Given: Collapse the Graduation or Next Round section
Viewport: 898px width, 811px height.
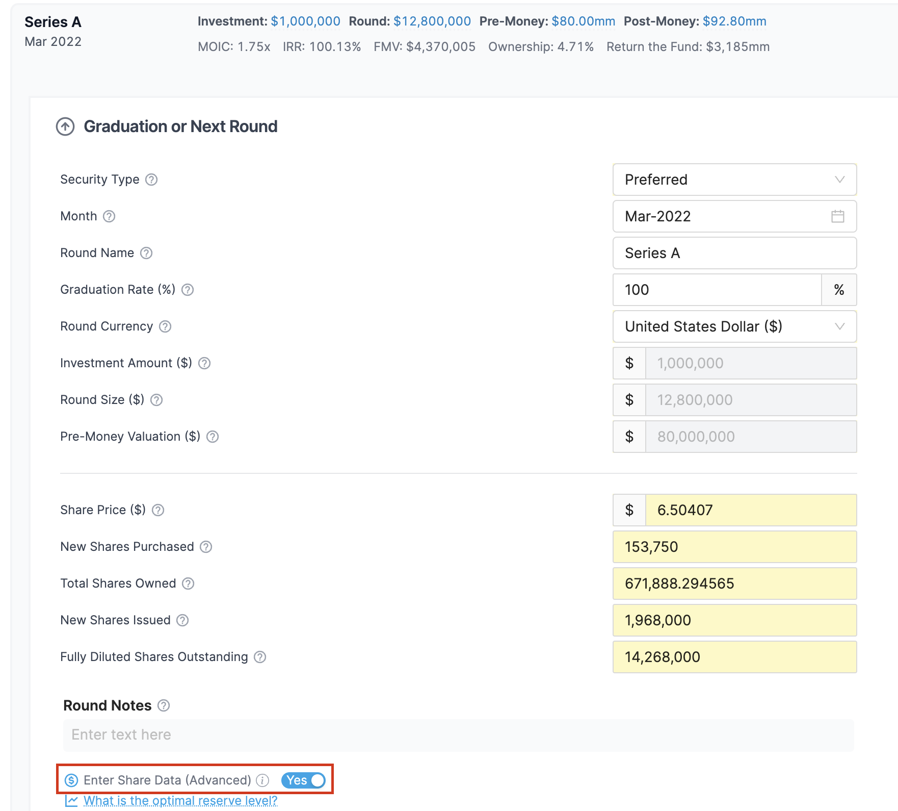Looking at the screenshot, I should coord(65,126).
